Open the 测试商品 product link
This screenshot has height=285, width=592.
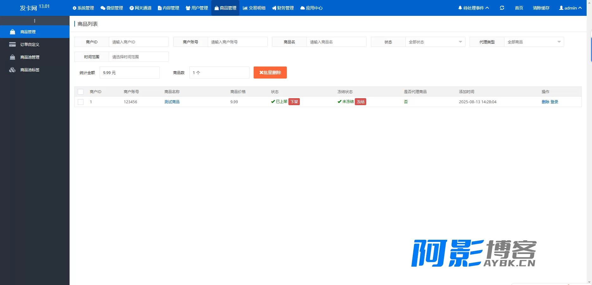[172, 102]
